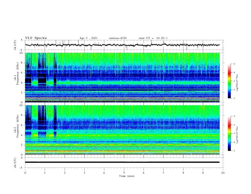Click time-axis tick label '5'
The height and width of the screenshot is (194, 251).
click(124, 173)
